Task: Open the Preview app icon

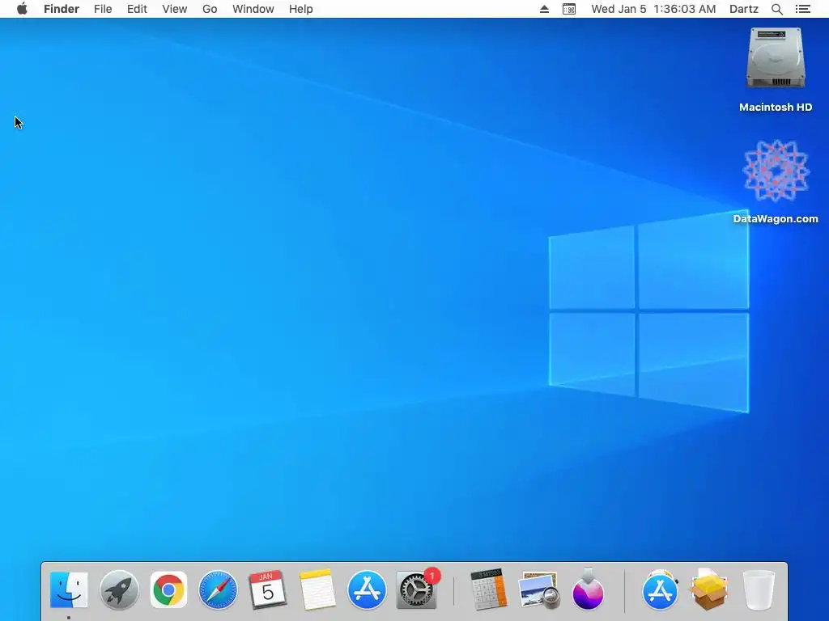Action: tap(538, 589)
